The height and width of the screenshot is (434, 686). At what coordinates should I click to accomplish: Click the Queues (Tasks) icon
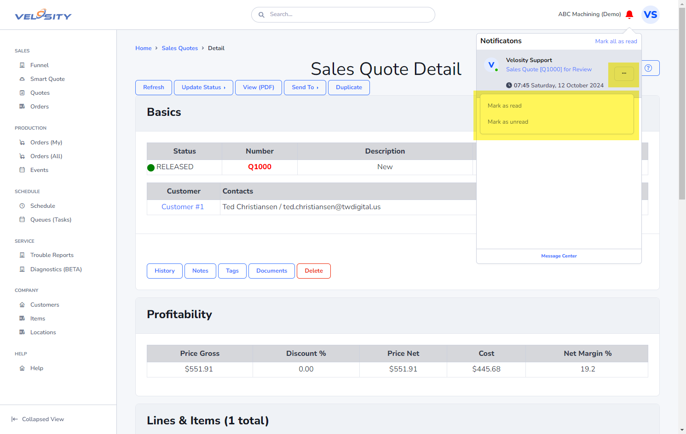(x=22, y=220)
